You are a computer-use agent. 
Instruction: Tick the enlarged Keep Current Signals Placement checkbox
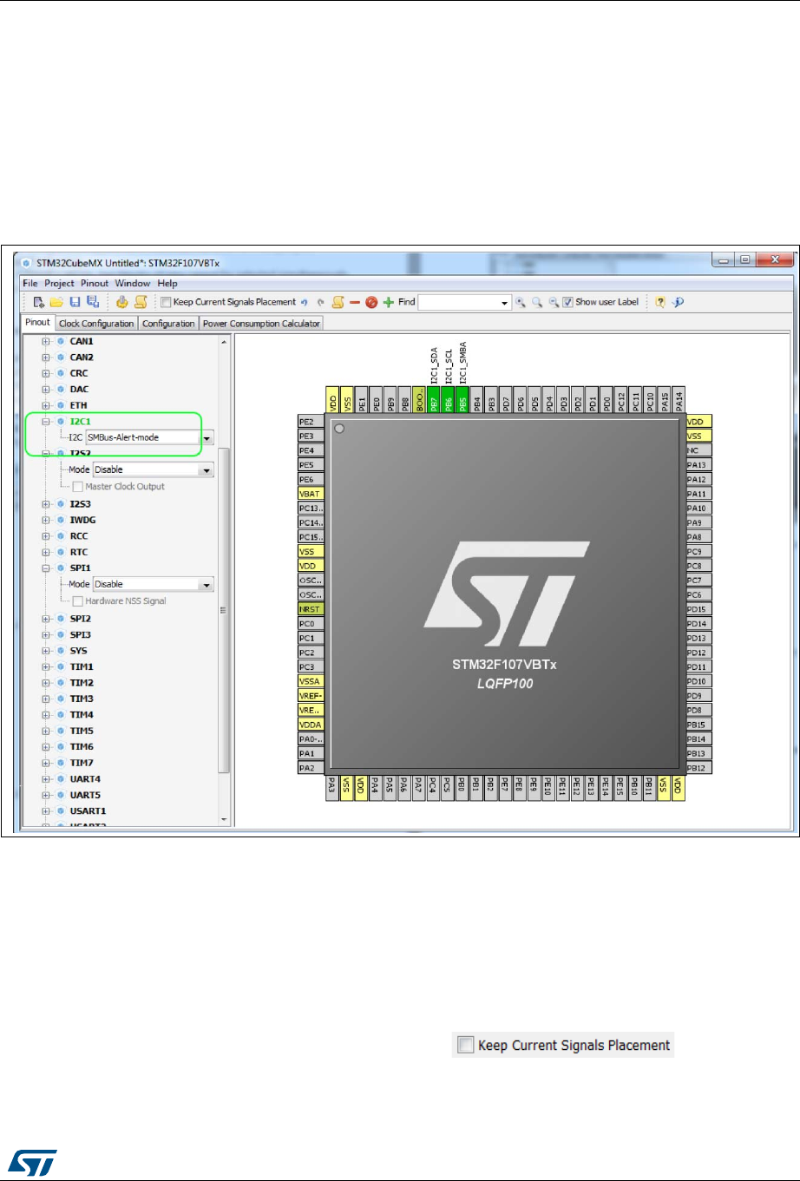pos(466,1045)
